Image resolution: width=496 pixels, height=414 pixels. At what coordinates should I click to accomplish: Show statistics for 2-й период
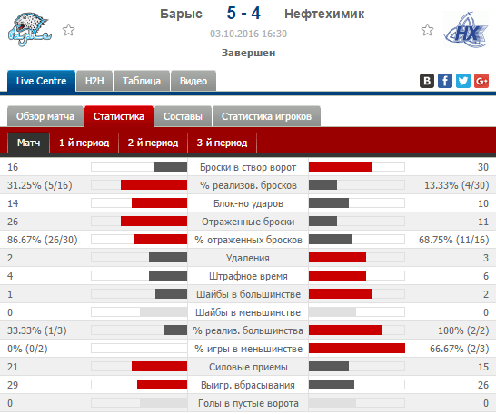153,143
